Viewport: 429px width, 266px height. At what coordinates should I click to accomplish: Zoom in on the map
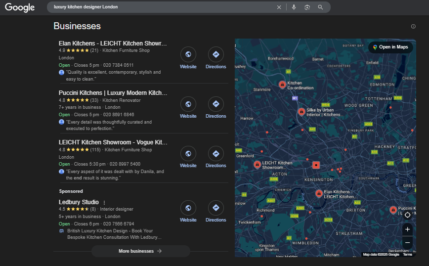(407, 229)
